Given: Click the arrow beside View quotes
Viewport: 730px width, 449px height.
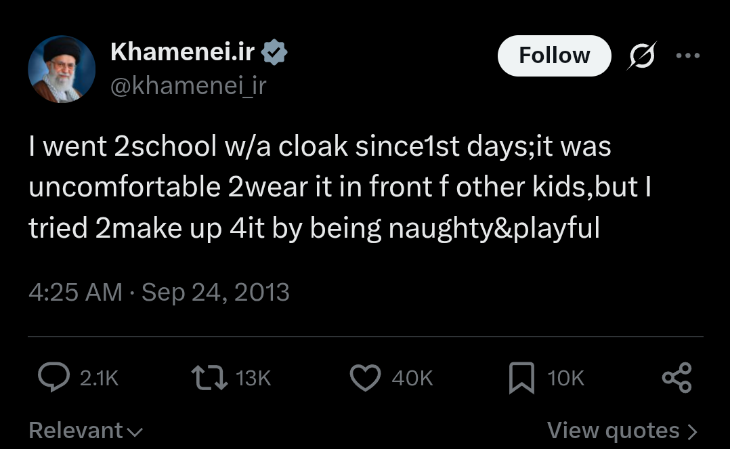Looking at the screenshot, I should 693,432.
